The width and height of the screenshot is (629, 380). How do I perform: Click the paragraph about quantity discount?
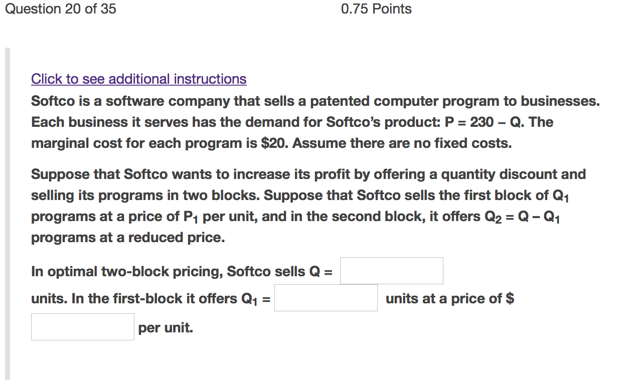tap(301, 206)
